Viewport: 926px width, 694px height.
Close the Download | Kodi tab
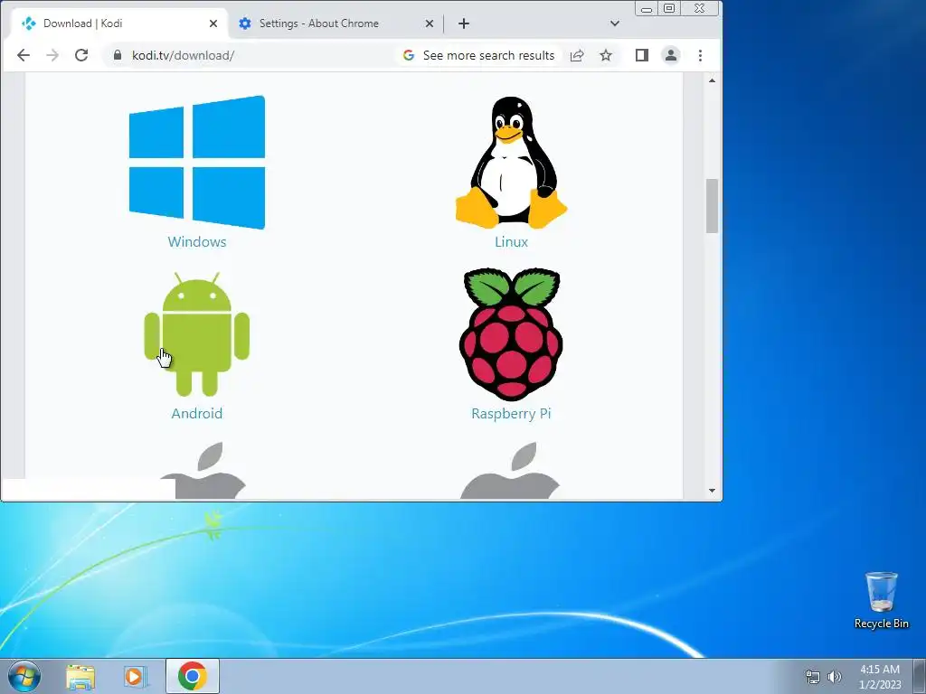[x=213, y=23]
